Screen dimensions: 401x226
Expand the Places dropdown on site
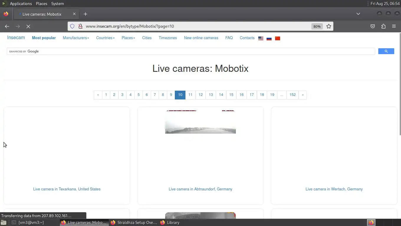tap(128, 38)
